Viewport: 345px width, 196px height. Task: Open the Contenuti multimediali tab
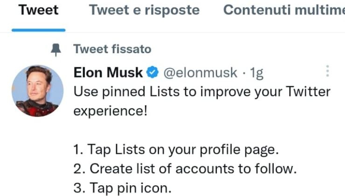pos(284,10)
